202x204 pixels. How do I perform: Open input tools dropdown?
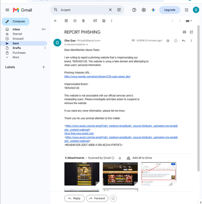(x=189, y=21)
